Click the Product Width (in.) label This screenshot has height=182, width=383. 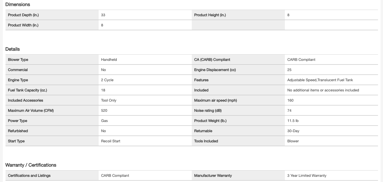23,25
